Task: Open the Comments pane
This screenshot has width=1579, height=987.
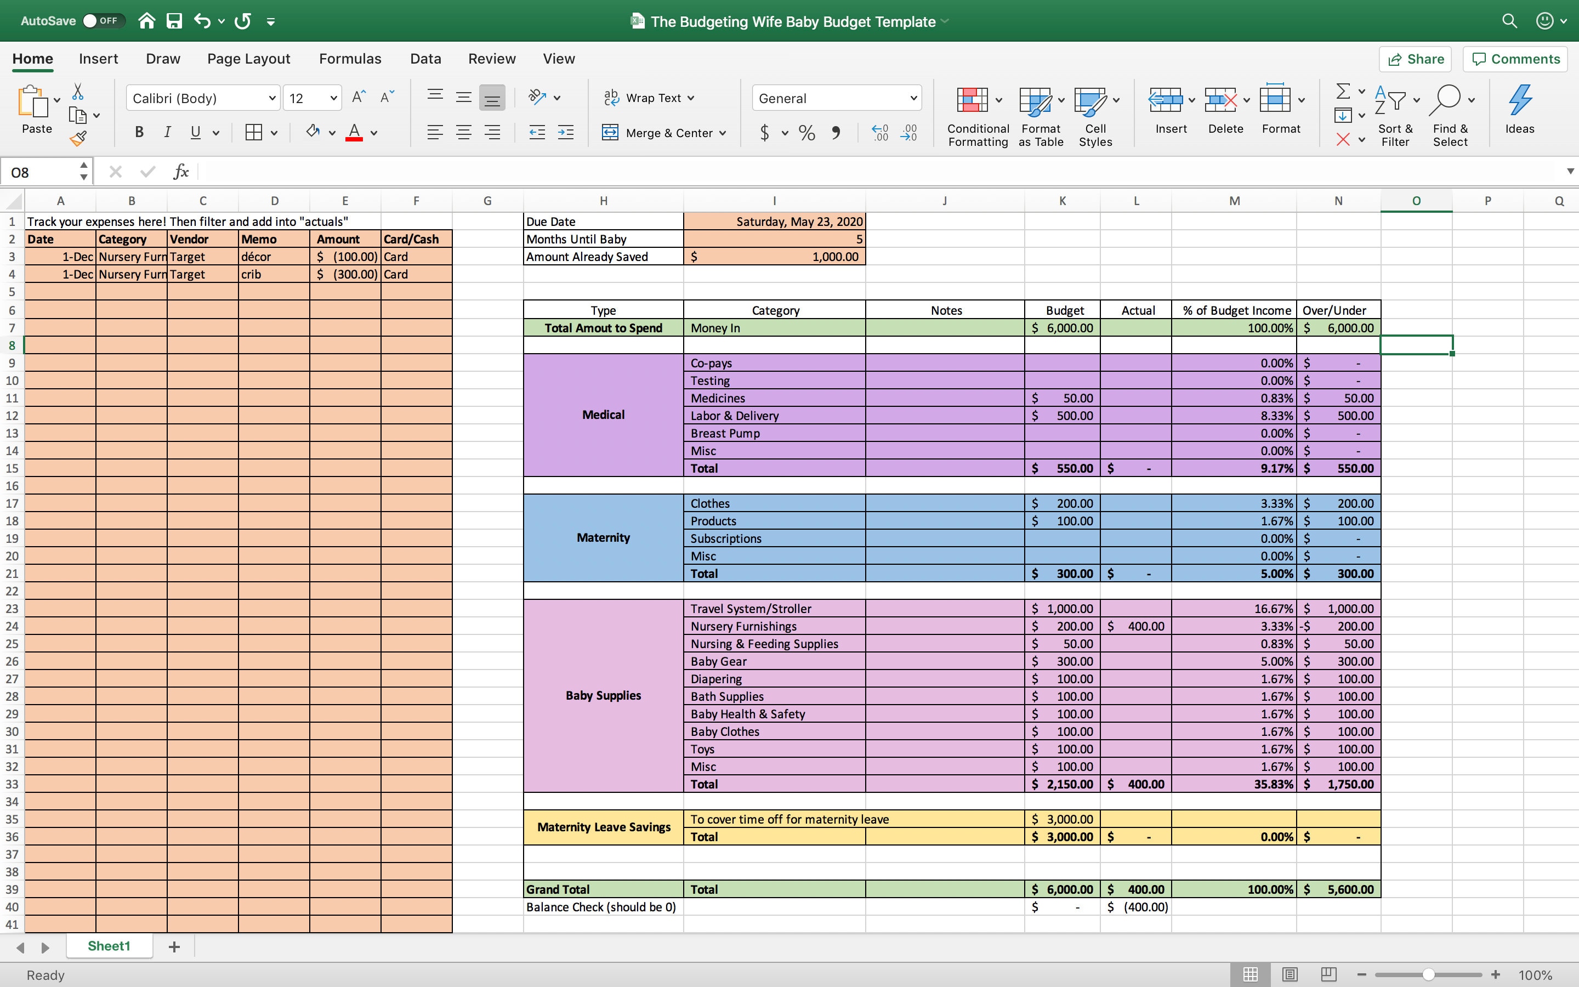Action: click(x=1514, y=59)
